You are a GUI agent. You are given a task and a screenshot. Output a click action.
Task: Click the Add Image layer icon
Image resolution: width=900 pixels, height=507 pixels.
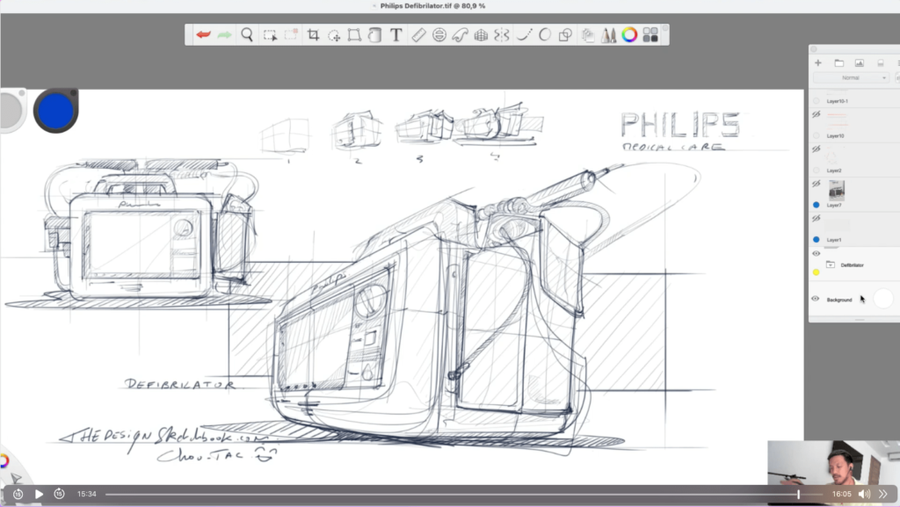point(860,62)
